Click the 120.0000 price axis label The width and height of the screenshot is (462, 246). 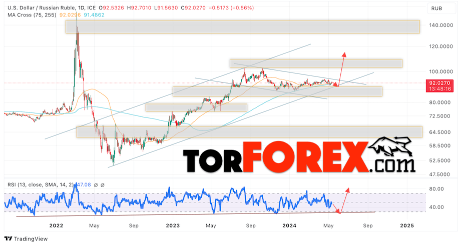tap(441, 46)
